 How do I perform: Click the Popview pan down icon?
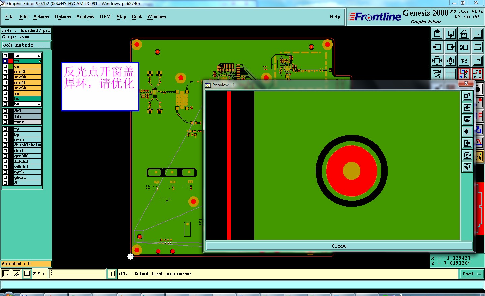click(x=467, y=120)
